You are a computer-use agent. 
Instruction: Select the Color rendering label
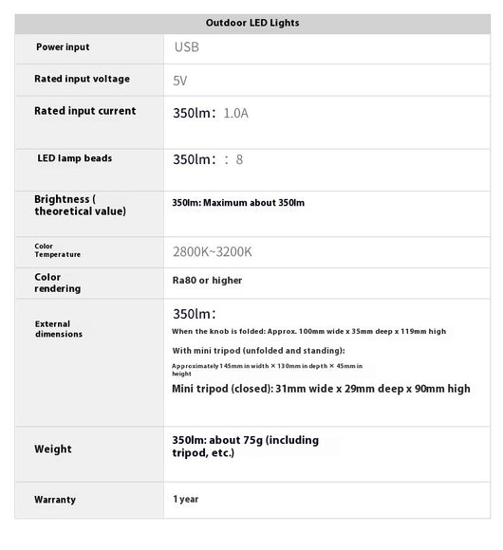58,283
